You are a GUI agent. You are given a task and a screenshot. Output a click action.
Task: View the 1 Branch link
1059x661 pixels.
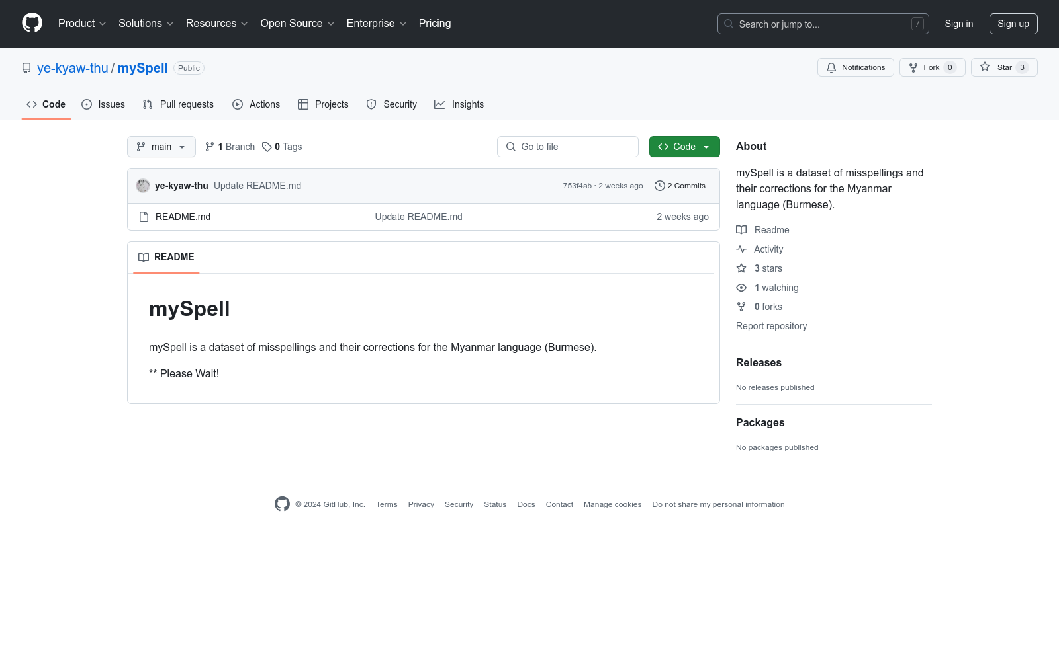(x=230, y=147)
